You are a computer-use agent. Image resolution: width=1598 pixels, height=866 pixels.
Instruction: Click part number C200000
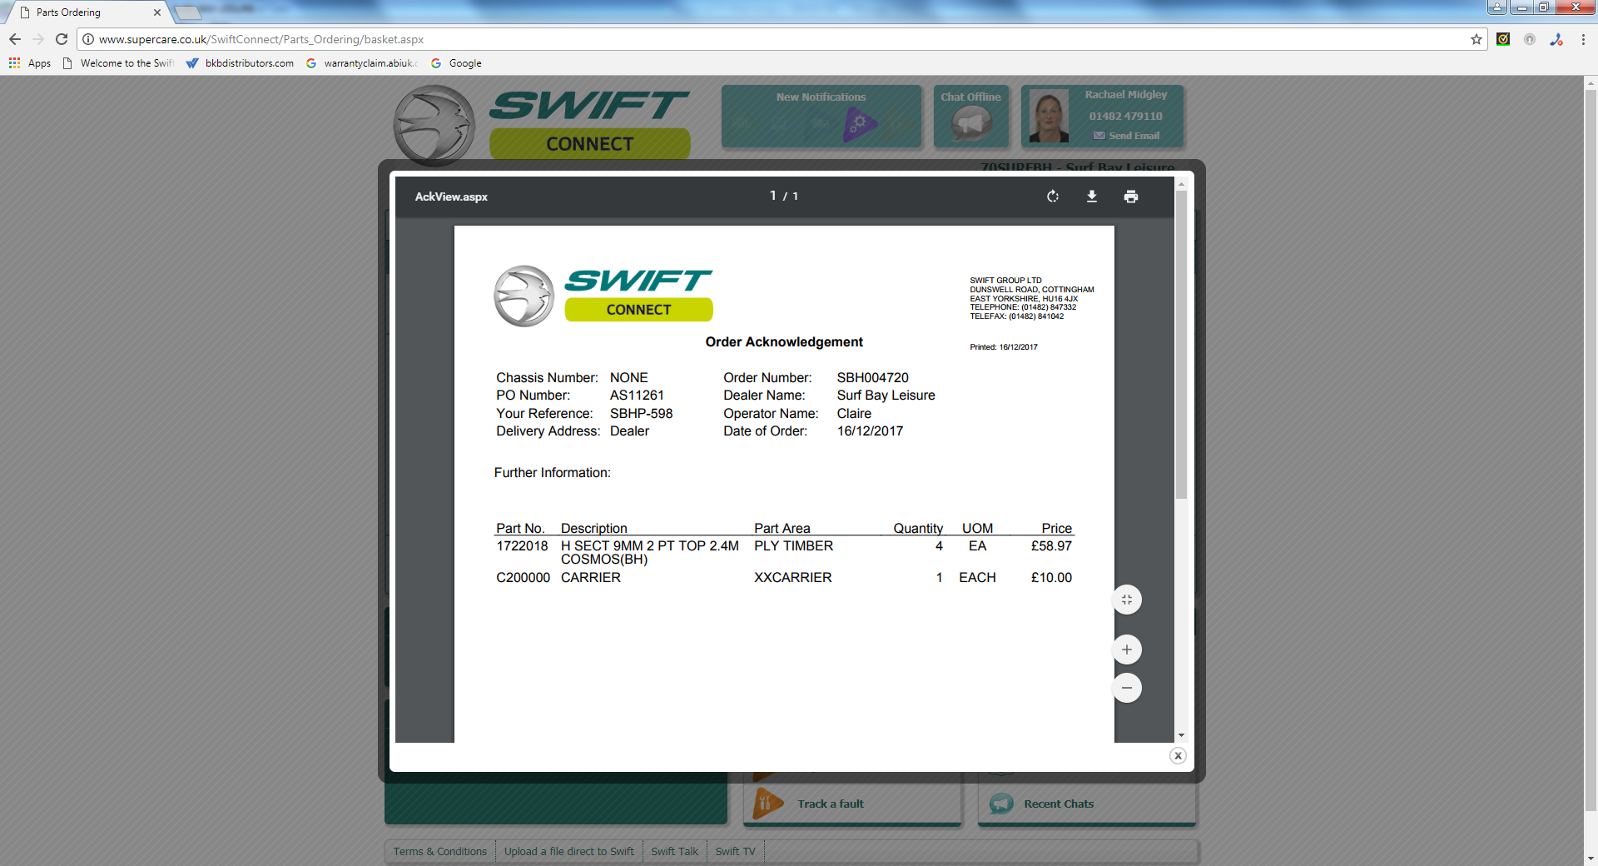tap(523, 578)
